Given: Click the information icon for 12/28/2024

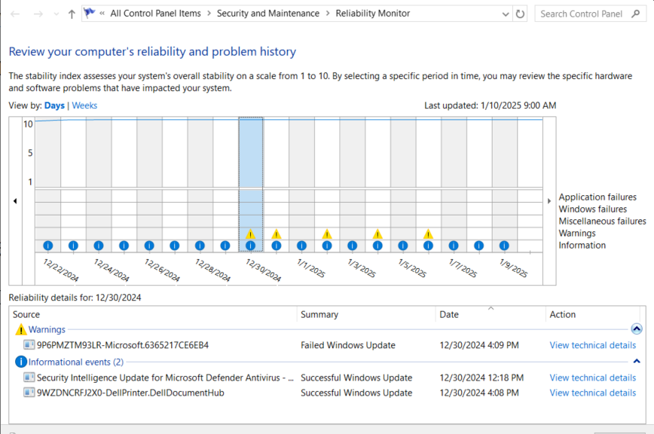Looking at the screenshot, I should [200, 246].
